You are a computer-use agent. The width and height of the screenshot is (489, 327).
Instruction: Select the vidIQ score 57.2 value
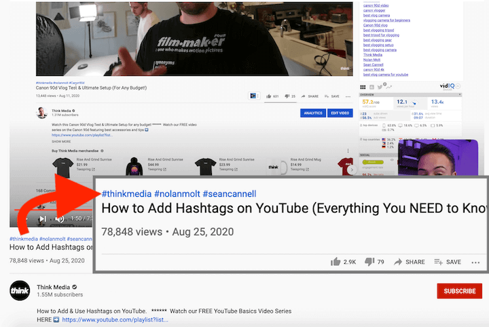click(371, 102)
